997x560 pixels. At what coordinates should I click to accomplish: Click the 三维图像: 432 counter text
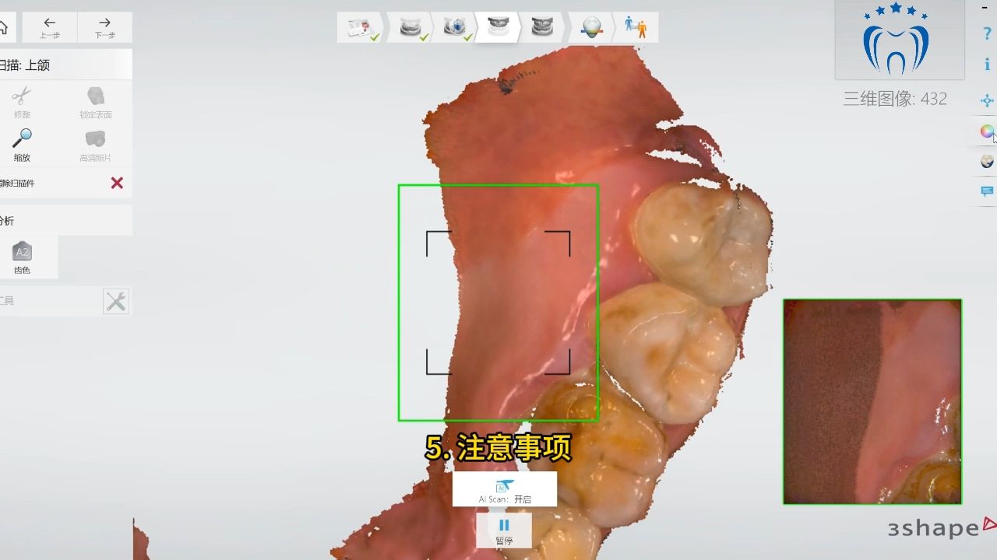coord(895,99)
